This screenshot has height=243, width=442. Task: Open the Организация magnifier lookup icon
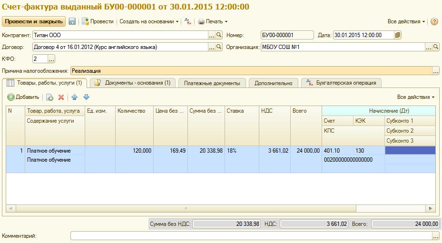click(x=436, y=47)
